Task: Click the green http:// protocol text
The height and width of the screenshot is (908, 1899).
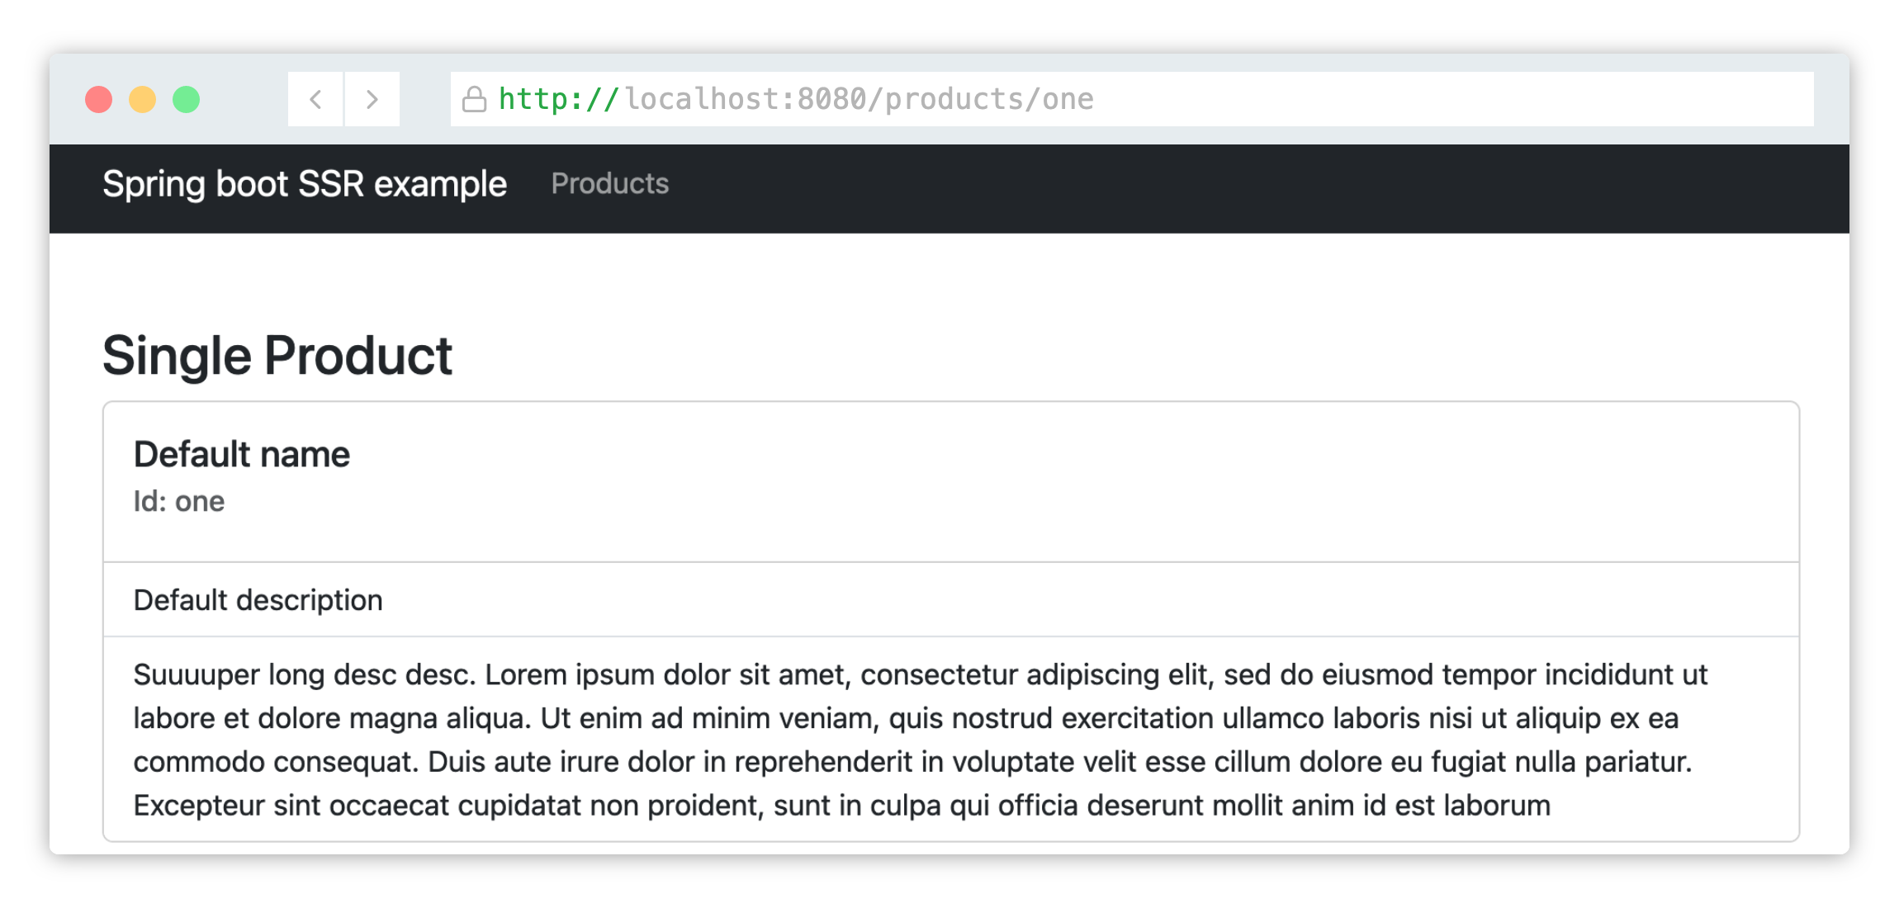Action: [559, 99]
